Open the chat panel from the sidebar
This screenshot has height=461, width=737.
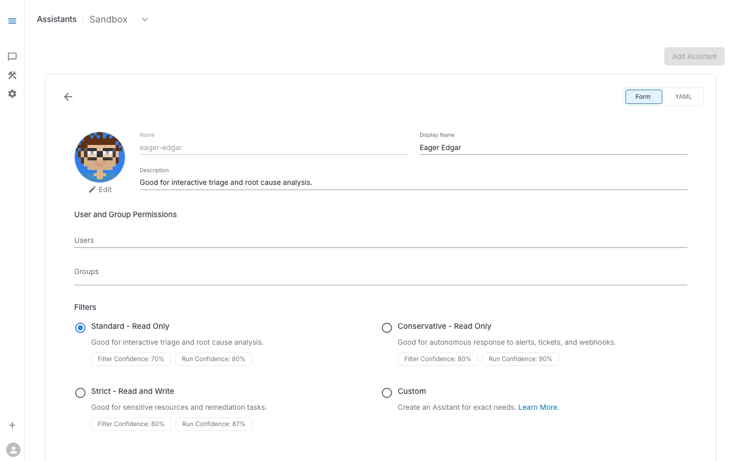[x=12, y=56]
